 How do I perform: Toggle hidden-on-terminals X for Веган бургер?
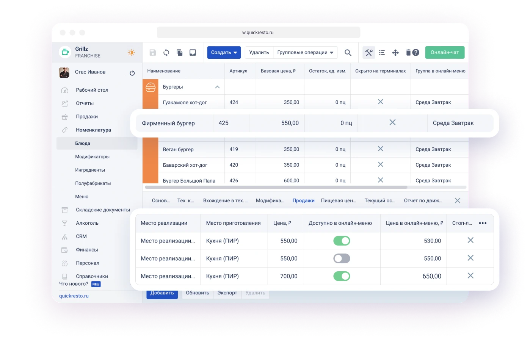pos(381,149)
